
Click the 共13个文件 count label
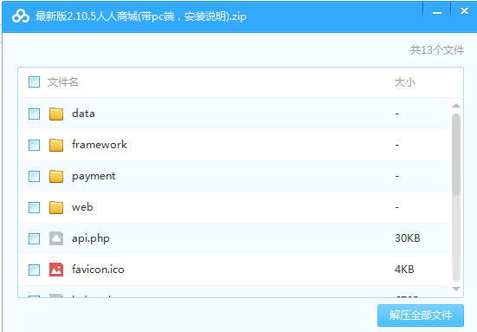437,50
